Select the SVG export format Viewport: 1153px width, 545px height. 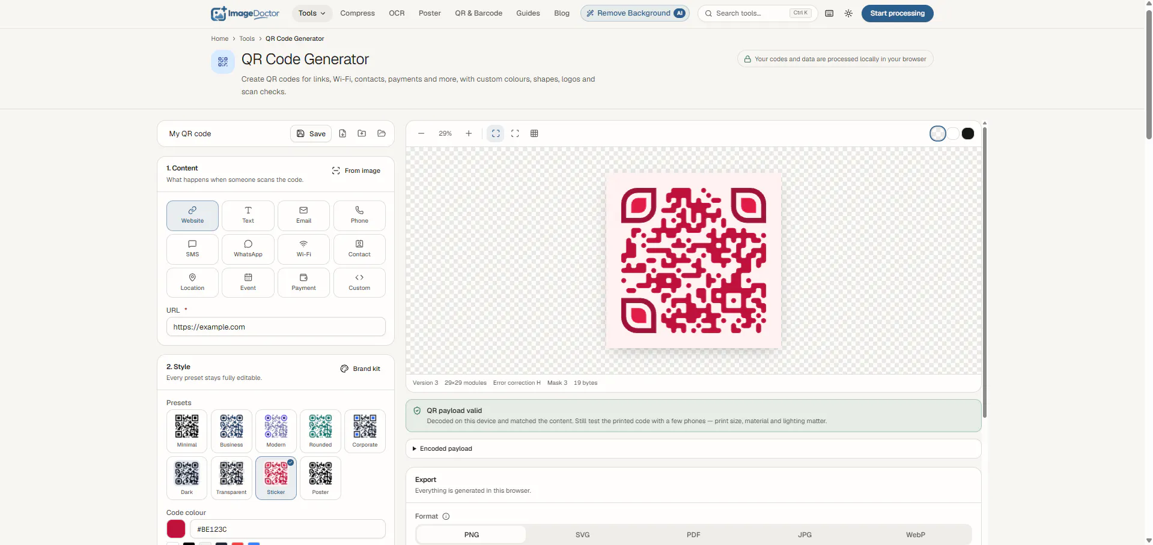(x=582, y=534)
